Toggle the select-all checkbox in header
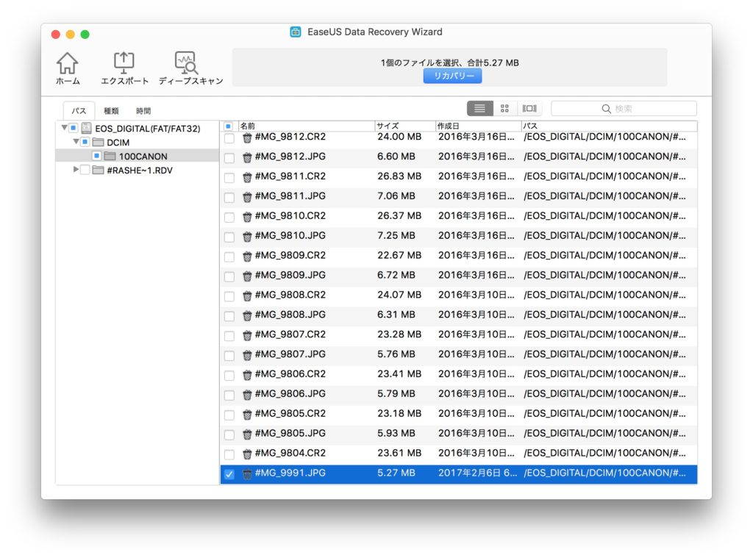 pyautogui.click(x=229, y=126)
